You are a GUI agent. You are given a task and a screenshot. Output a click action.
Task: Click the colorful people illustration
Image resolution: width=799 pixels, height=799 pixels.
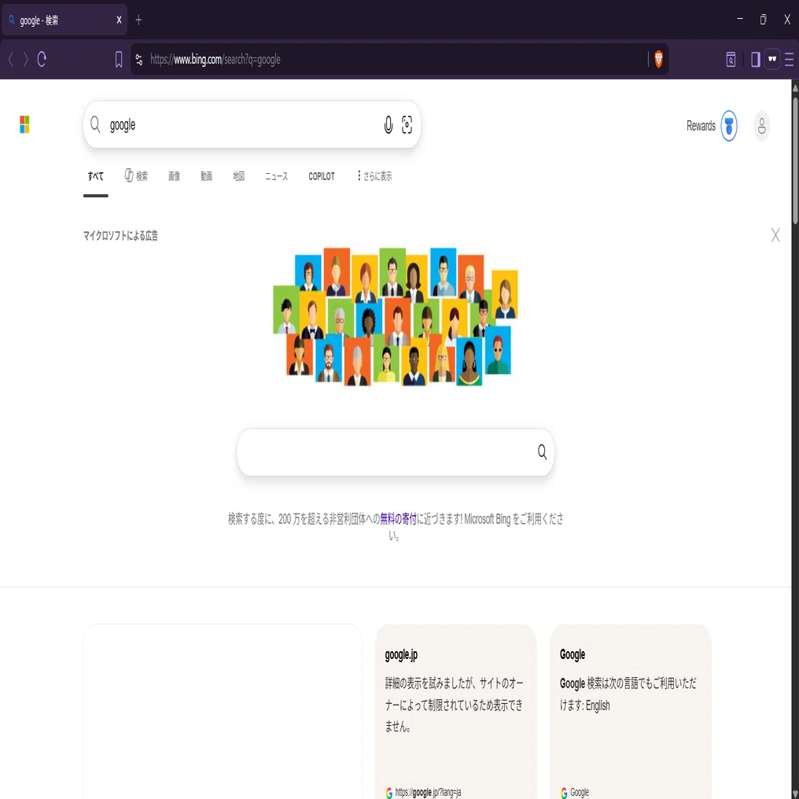click(396, 316)
